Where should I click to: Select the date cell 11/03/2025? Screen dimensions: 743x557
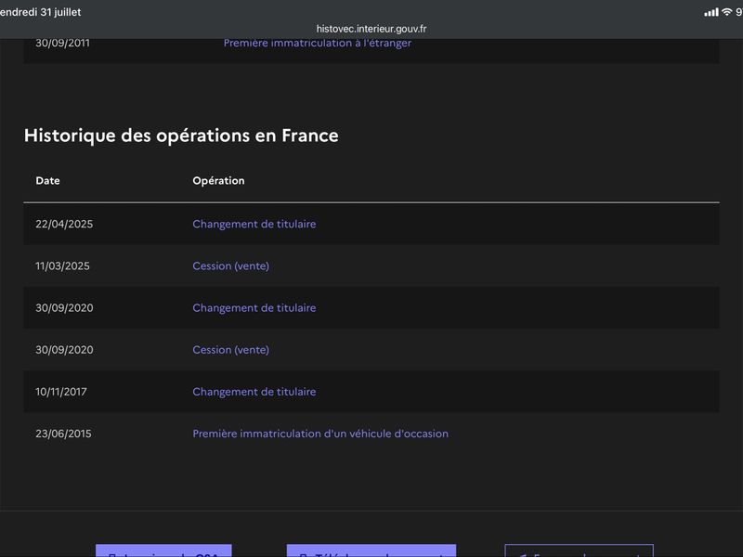click(62, 266)
